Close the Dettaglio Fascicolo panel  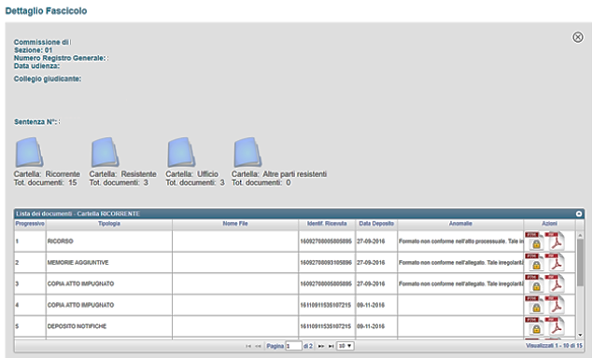[578, 37]
